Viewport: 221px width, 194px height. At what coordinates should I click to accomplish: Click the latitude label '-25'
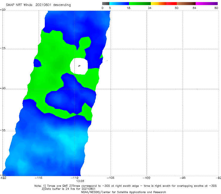point(3,48)
